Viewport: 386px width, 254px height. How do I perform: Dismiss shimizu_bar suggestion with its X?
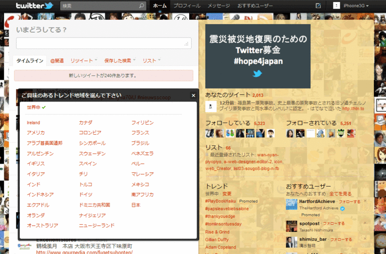(365, 239)
